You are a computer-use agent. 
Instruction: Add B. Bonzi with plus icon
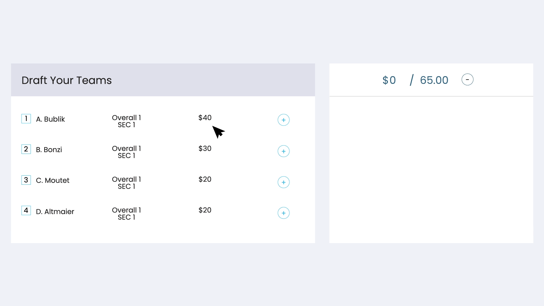coord(283,151)
